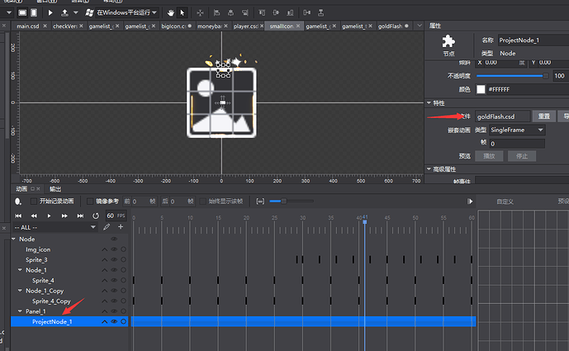Image resolution: width=569 pixels, height=351 pixels.
Task: Switch to the main.csd tab
Action: pos(28,26)
